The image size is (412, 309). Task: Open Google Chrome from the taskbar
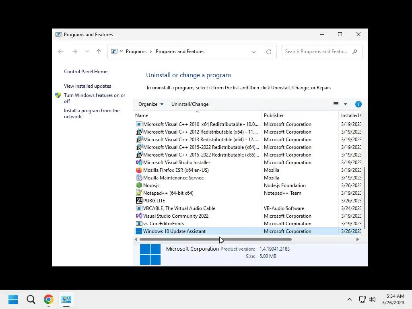coord(49,299)
